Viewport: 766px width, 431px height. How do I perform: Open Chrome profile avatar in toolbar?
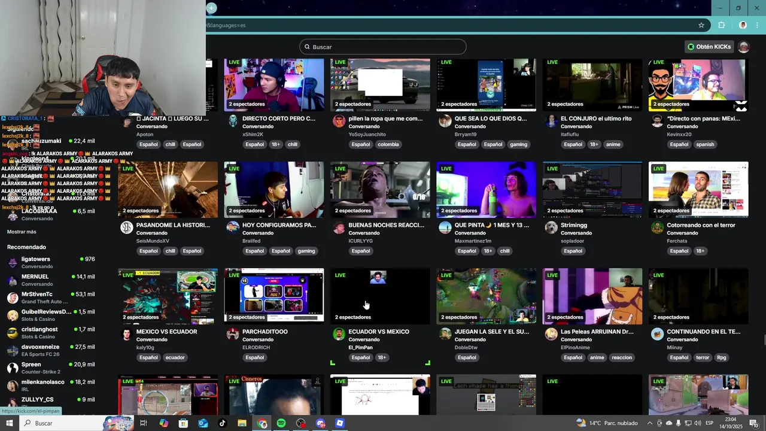pyautogui.click(x=743, y=25)
